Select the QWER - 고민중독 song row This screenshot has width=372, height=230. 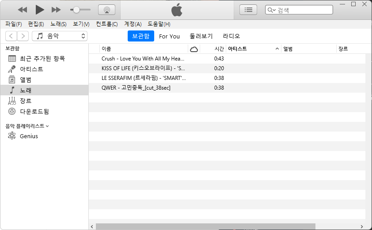point(227,88)
